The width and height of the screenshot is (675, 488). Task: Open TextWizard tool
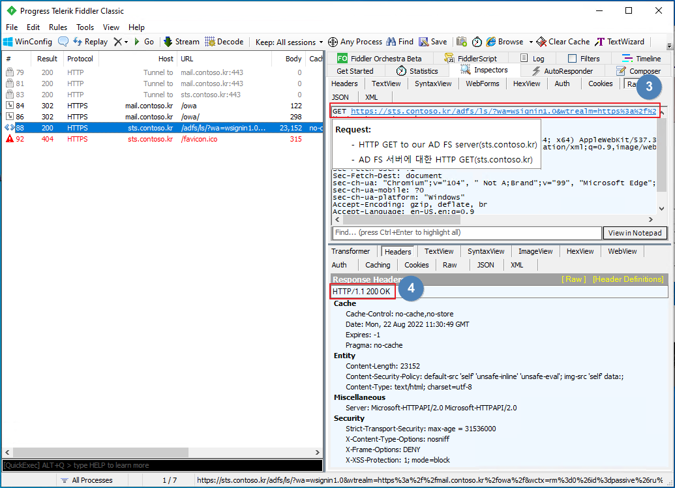coord(620,42)
